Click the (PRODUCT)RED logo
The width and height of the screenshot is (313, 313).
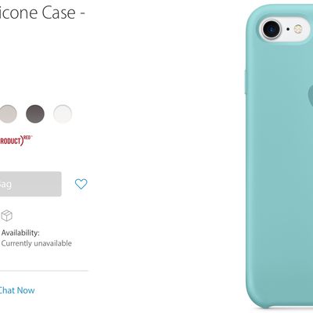(16, 141)
